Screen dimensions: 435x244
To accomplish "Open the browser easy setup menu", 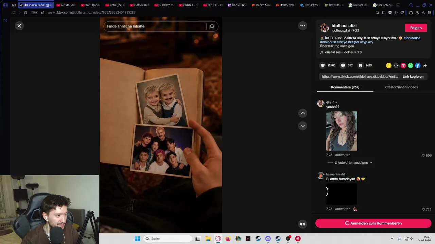I will (430, 13).
